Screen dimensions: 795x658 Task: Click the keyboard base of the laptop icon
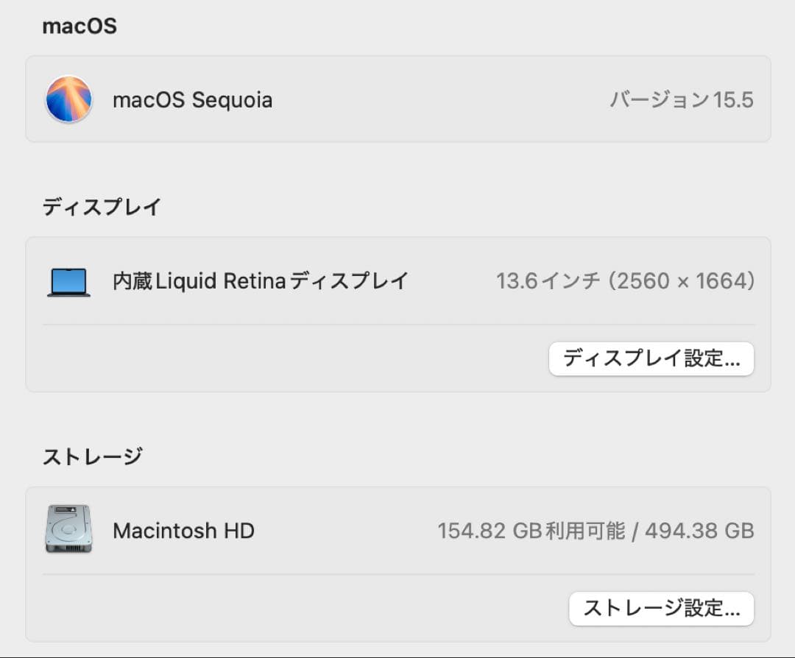point(68,297)
